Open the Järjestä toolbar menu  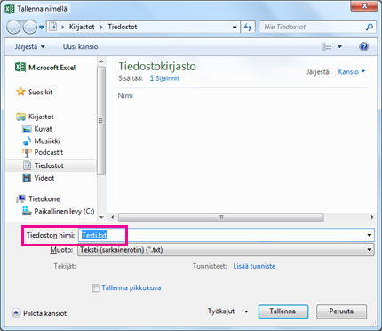(29, 46)
